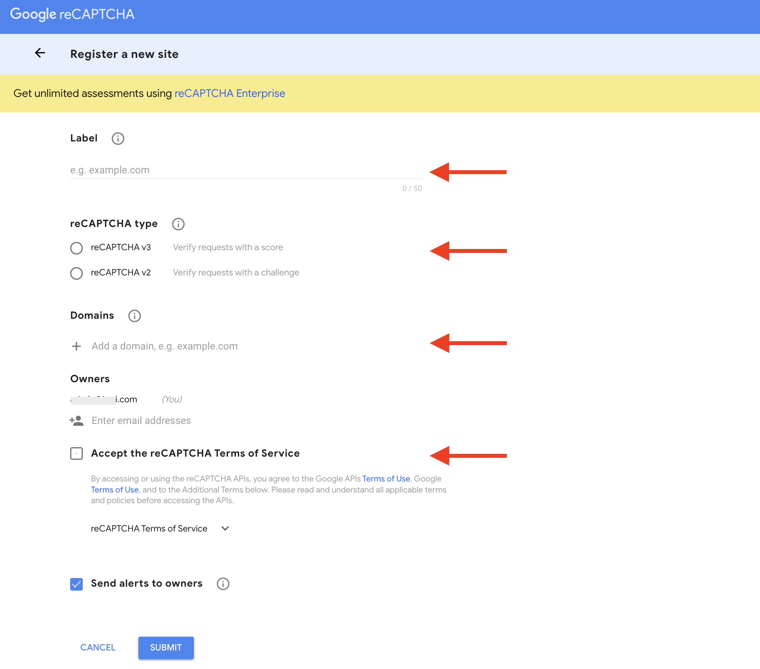
Task: Open the Google APIs Terms of Use link
Action: (x=386, y=479)
